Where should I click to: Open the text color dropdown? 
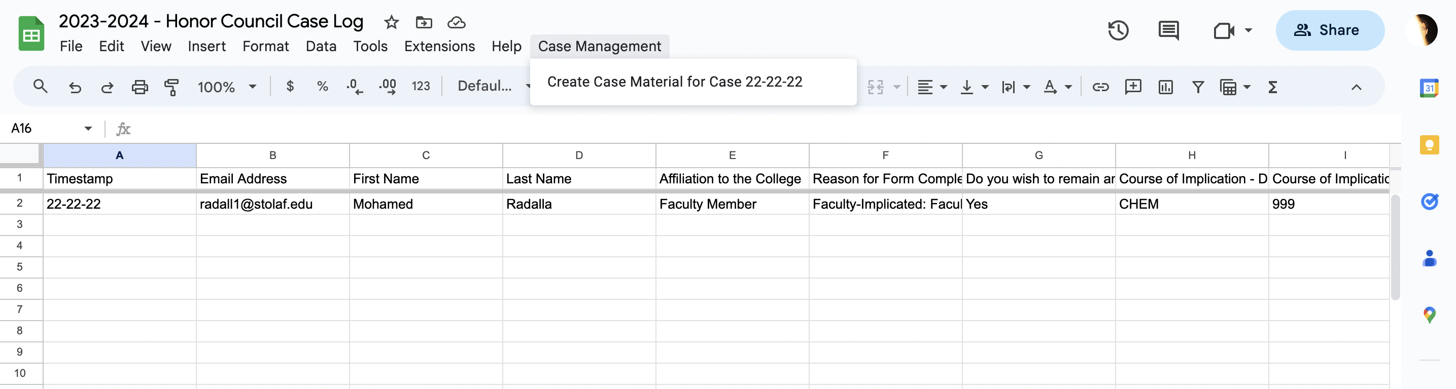pyautogui.click(x=1058, y=87)
